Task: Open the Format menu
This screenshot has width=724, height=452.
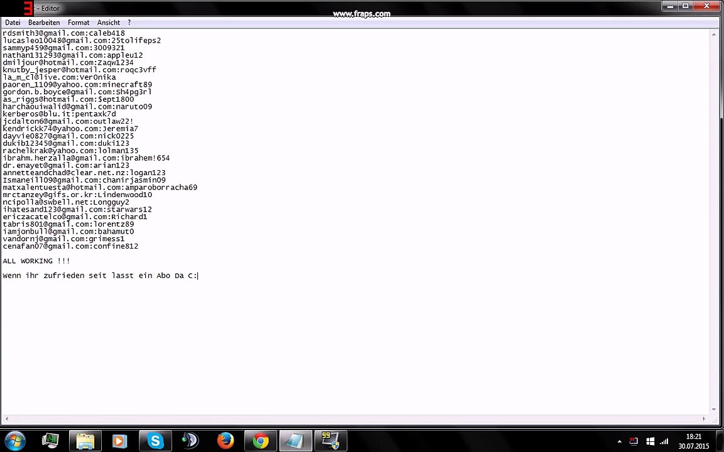Action: click(x=79, y=22)
